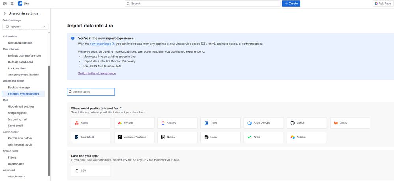Click the Asana logo icon
The height and width of the screenshot is (181, 394).
(77, 123)
